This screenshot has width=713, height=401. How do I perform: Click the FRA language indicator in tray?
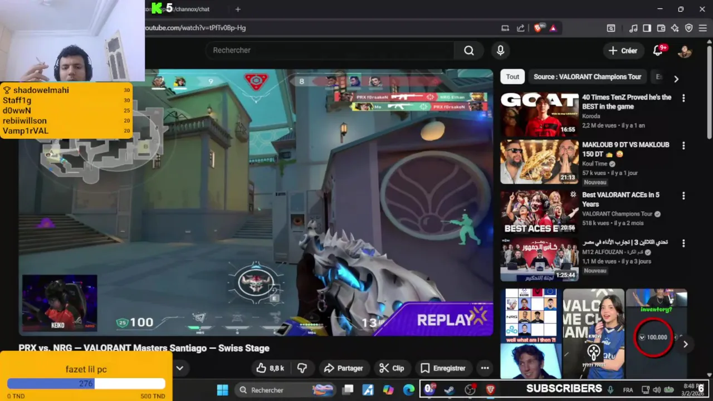pyautogui.click(x=628, y=390)
